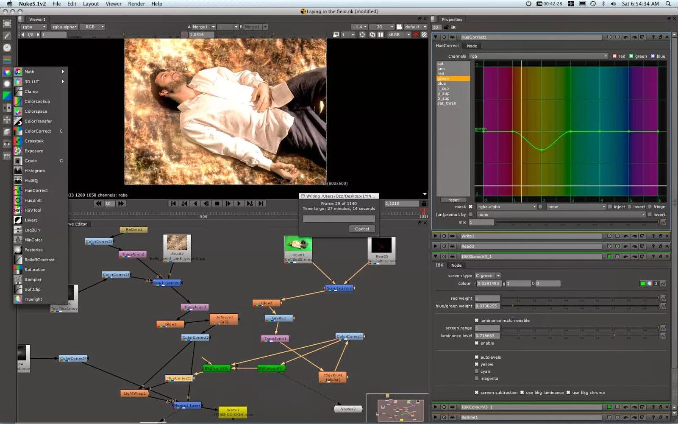Click the etc icon in the left toolbar

click(7, 155)
